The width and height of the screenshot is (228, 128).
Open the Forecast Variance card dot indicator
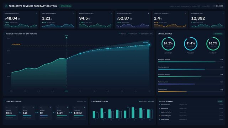pyautogui.click(x=186, y=14)
